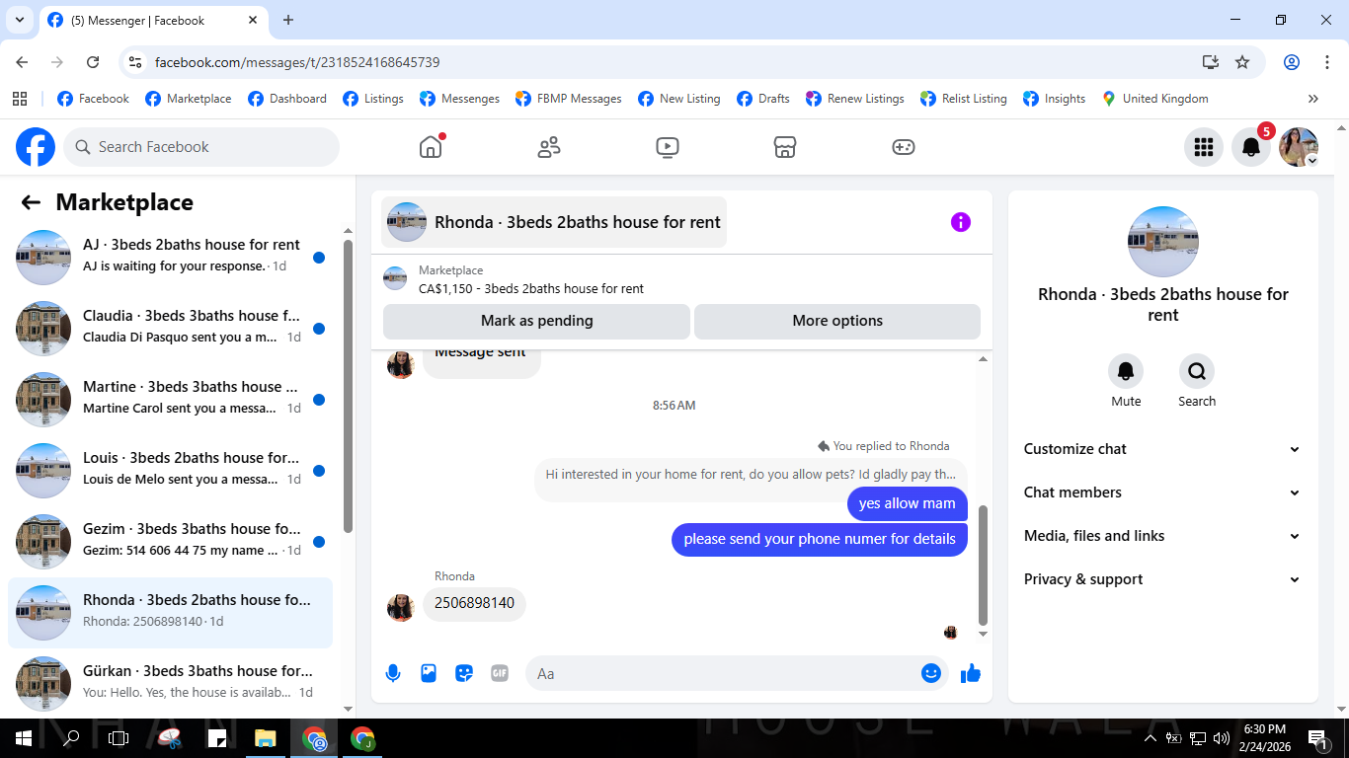Screen dimensions: 1349x758
Task: Open the Facebook logo home link
Action: [x=36, y=147]
